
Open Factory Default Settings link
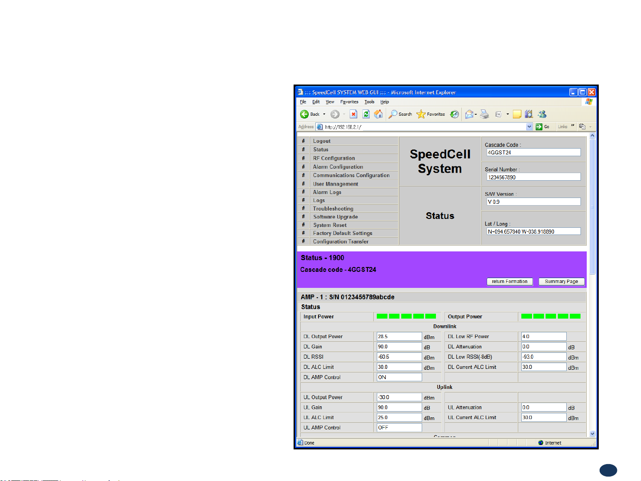coord(343,233)
